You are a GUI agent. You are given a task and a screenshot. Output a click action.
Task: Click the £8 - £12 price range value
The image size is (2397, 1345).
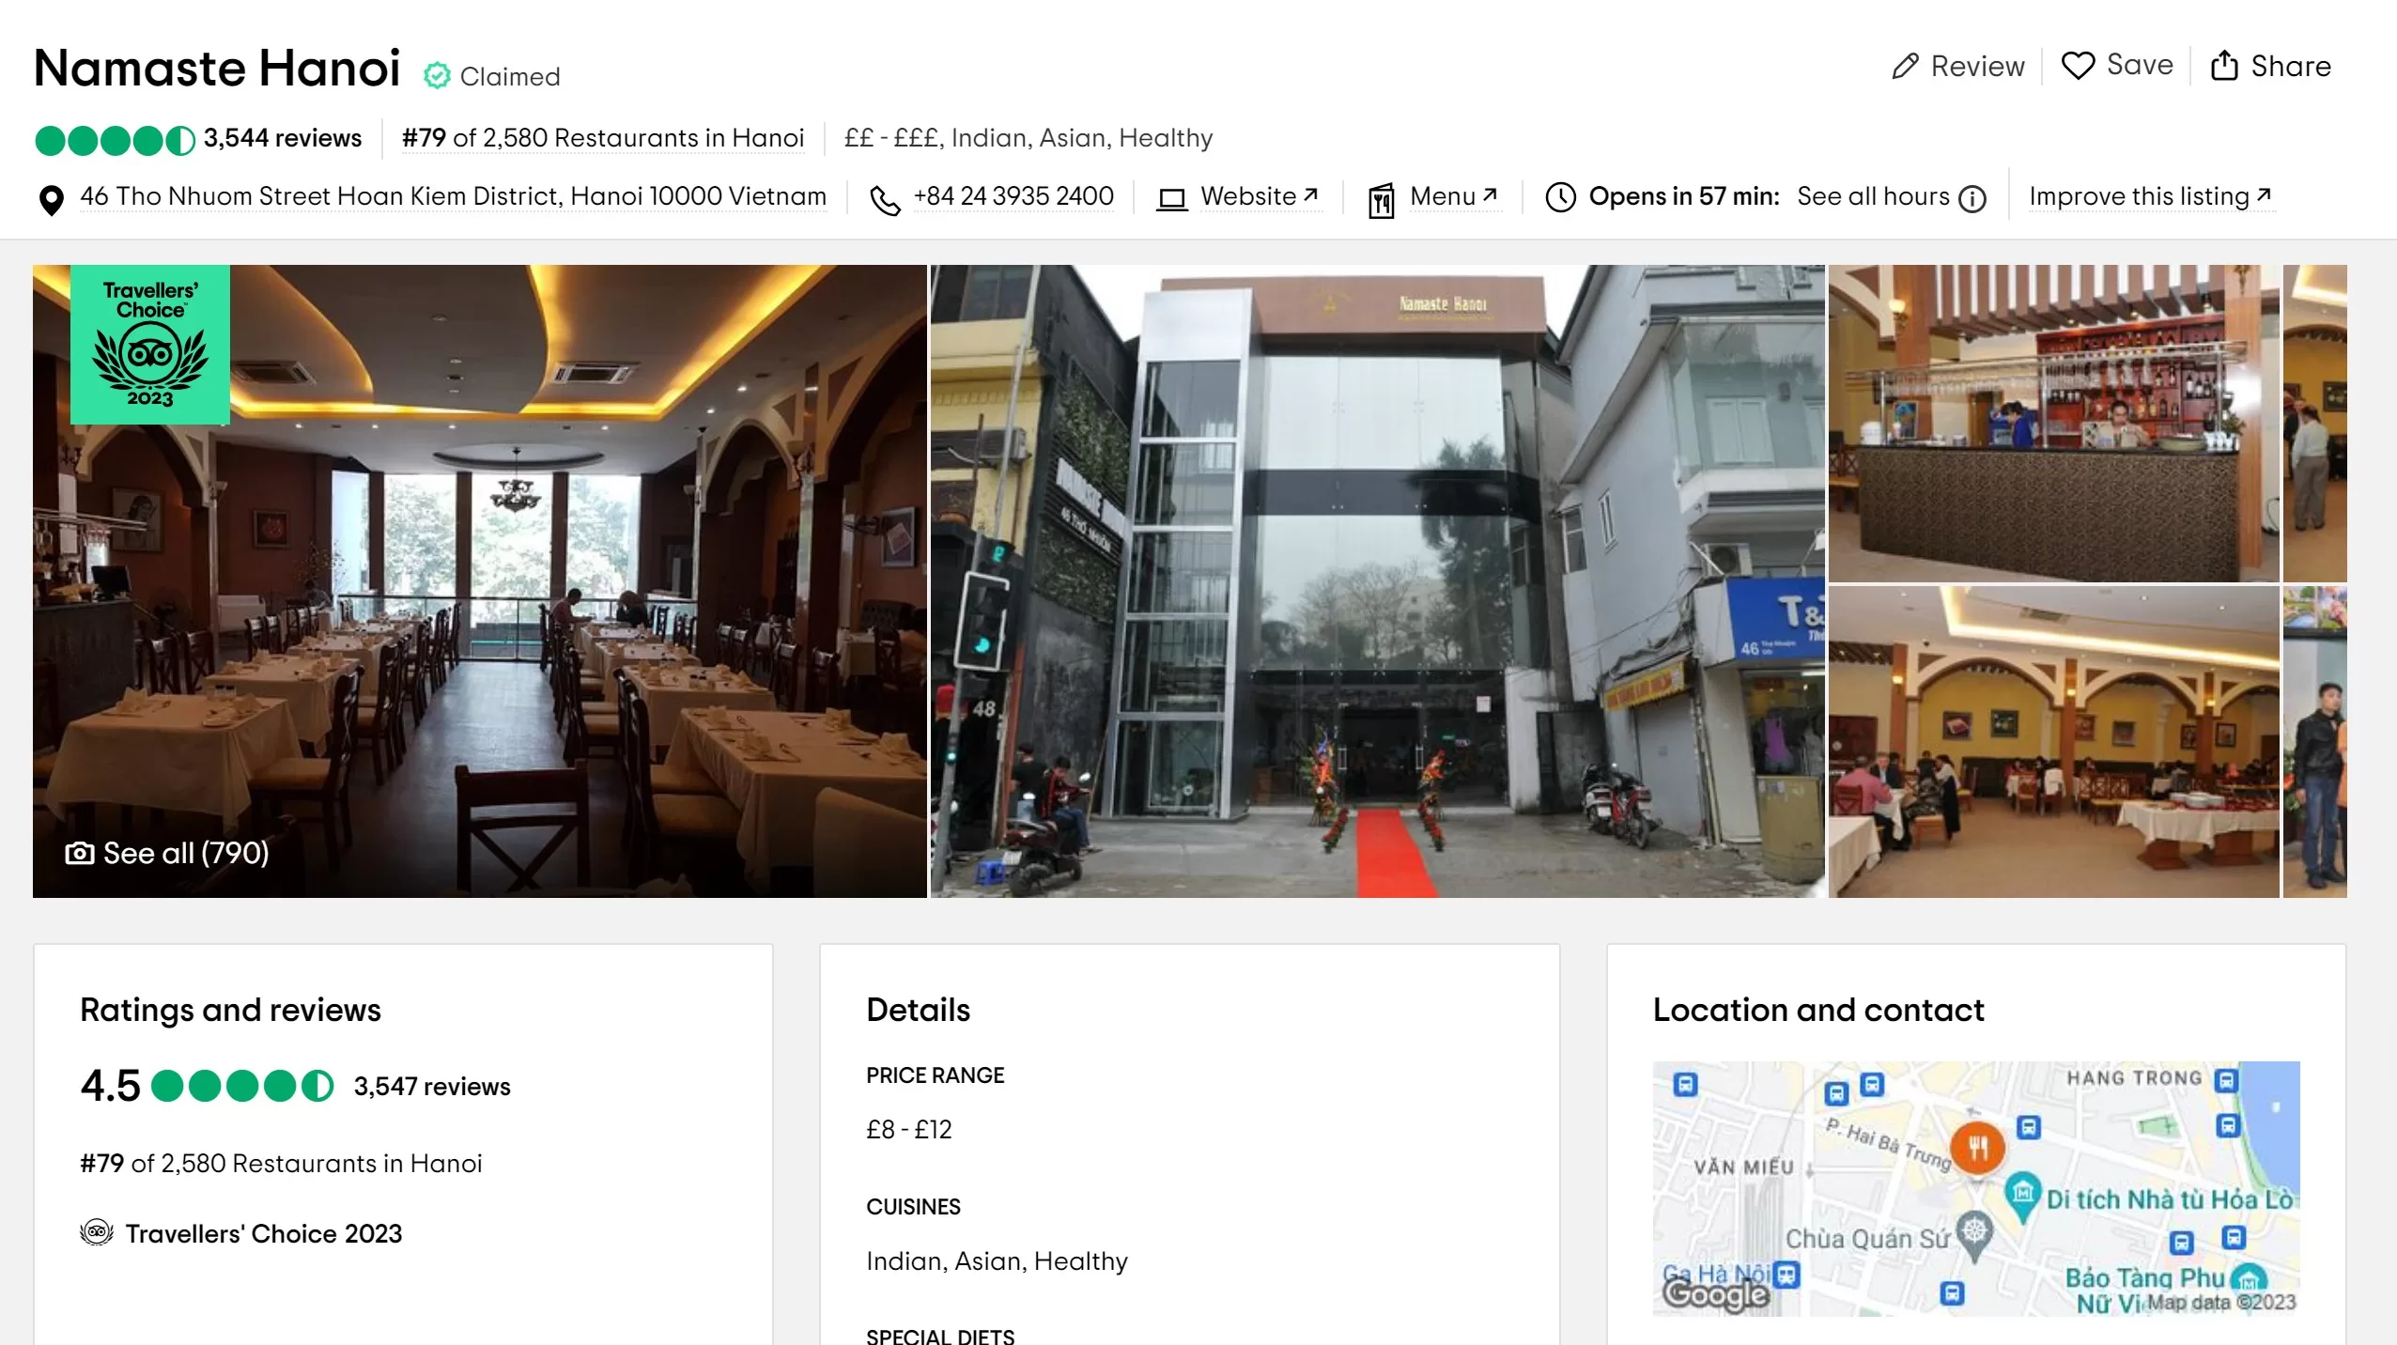(908, 1130)
